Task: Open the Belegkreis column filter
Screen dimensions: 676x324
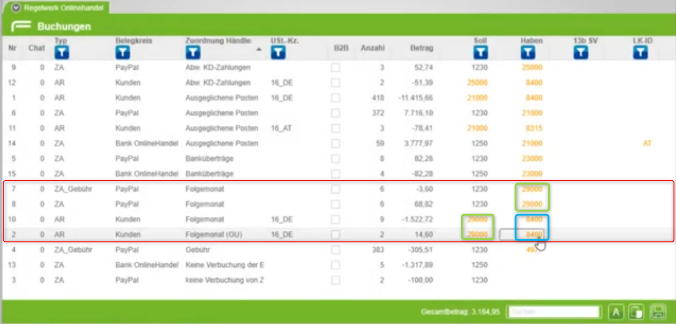Action: click(x=123, y=53)
